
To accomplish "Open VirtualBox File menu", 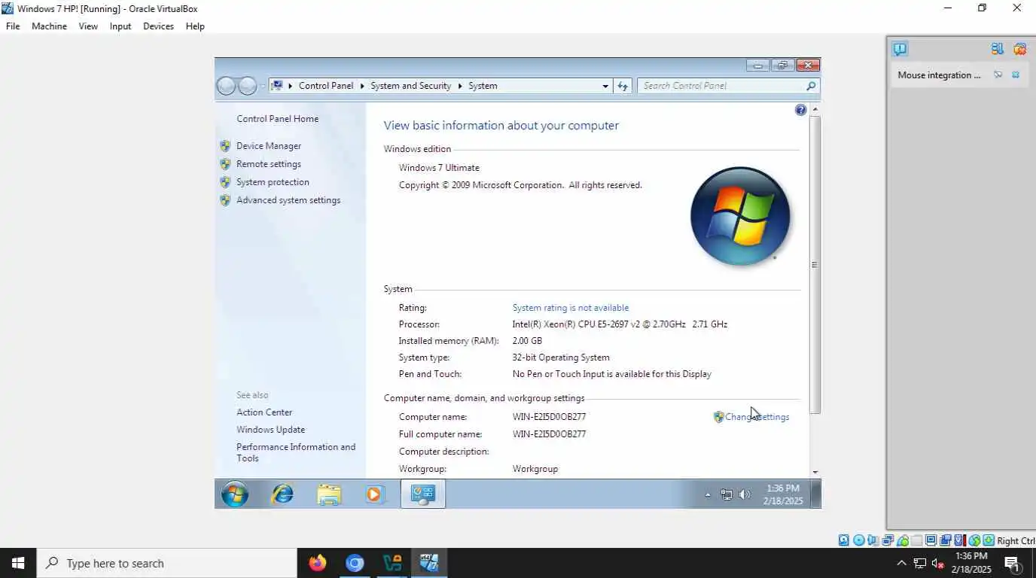I will 13,26.
